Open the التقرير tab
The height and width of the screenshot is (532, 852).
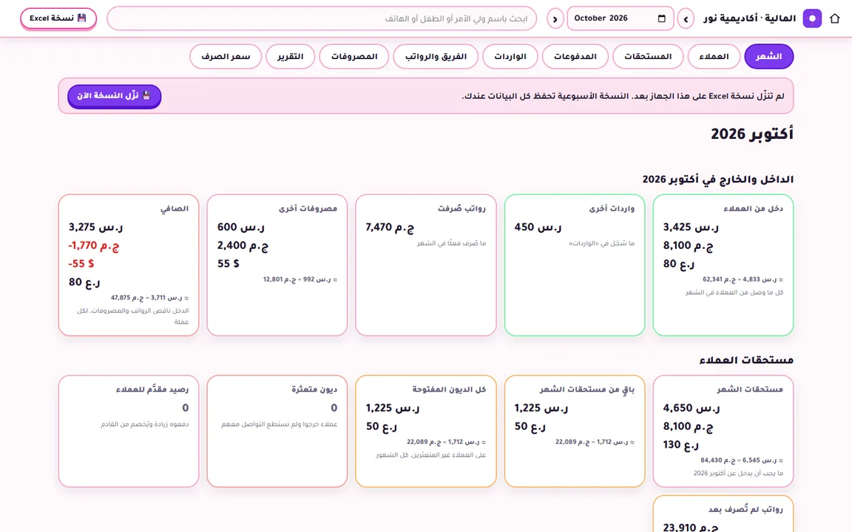click(x=290, y=56)
